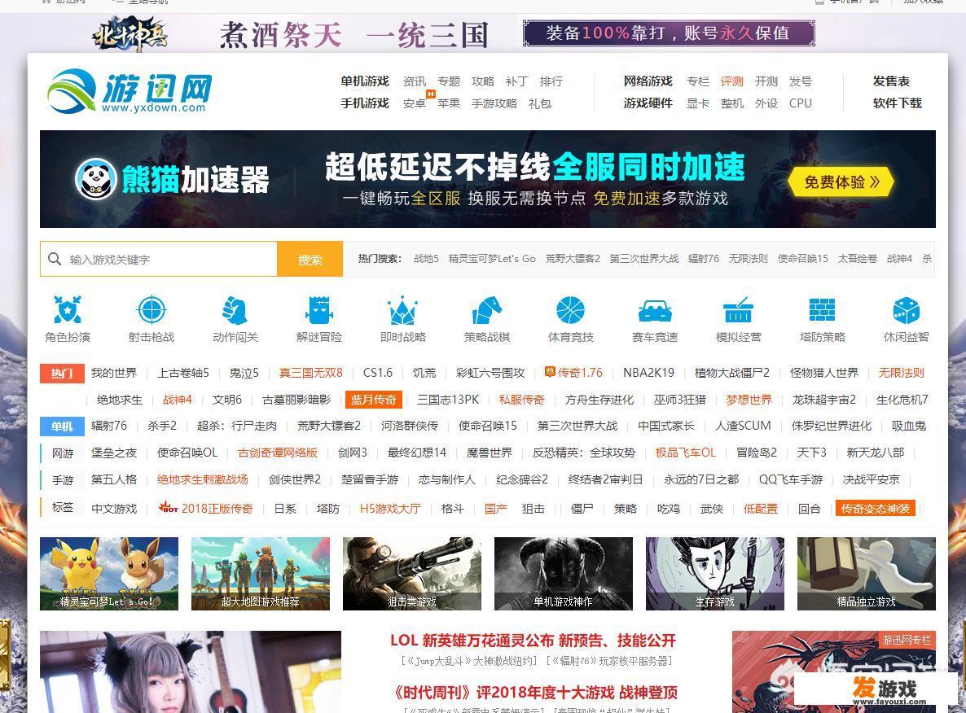Open highlighted 蓝月传奇 link

click(373, 400)
